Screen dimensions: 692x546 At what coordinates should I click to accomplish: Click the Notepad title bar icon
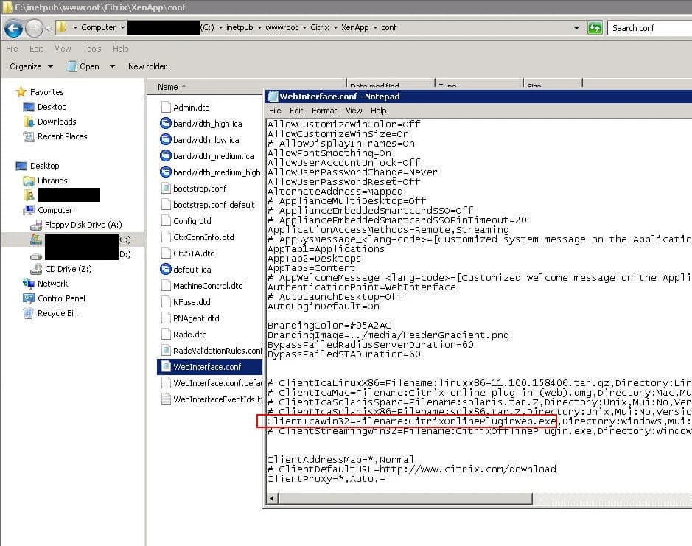pyautogui.click(x=273, y=97)
